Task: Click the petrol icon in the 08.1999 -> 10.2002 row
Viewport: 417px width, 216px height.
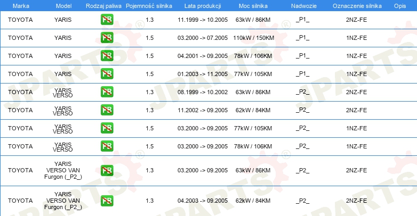Action: [107, 92]
